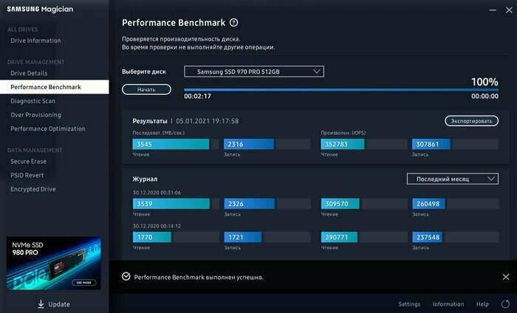Open Performance Optimization page
Image resolution: width=517 pixels, height=313 pixels.
pyautogui.click(x=48, y=129)
